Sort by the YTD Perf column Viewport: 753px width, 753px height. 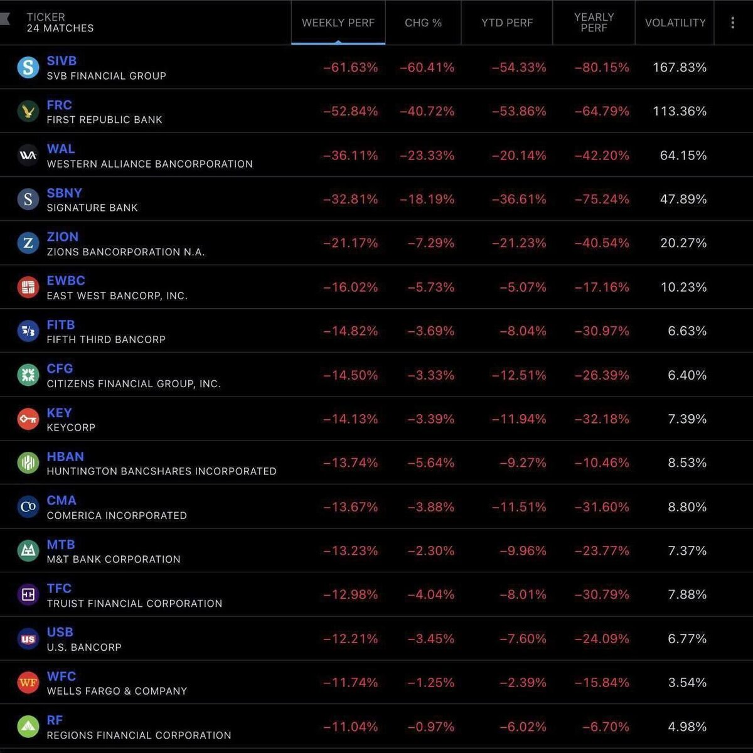507,23
